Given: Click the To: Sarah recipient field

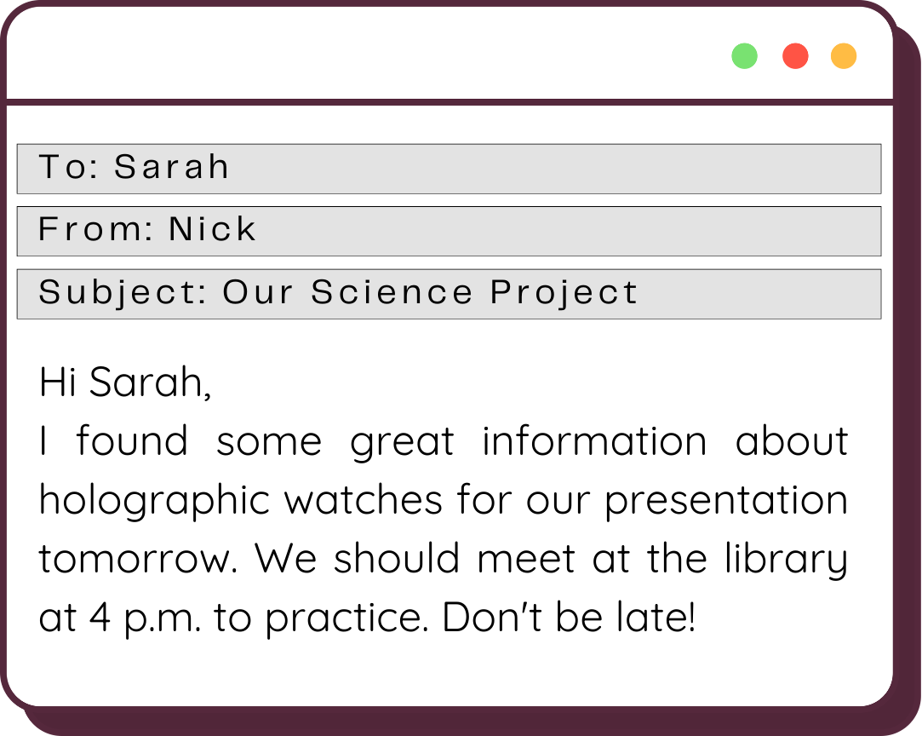Looking at the screenshot, I should pyautogui.click(x=449, y=169).
